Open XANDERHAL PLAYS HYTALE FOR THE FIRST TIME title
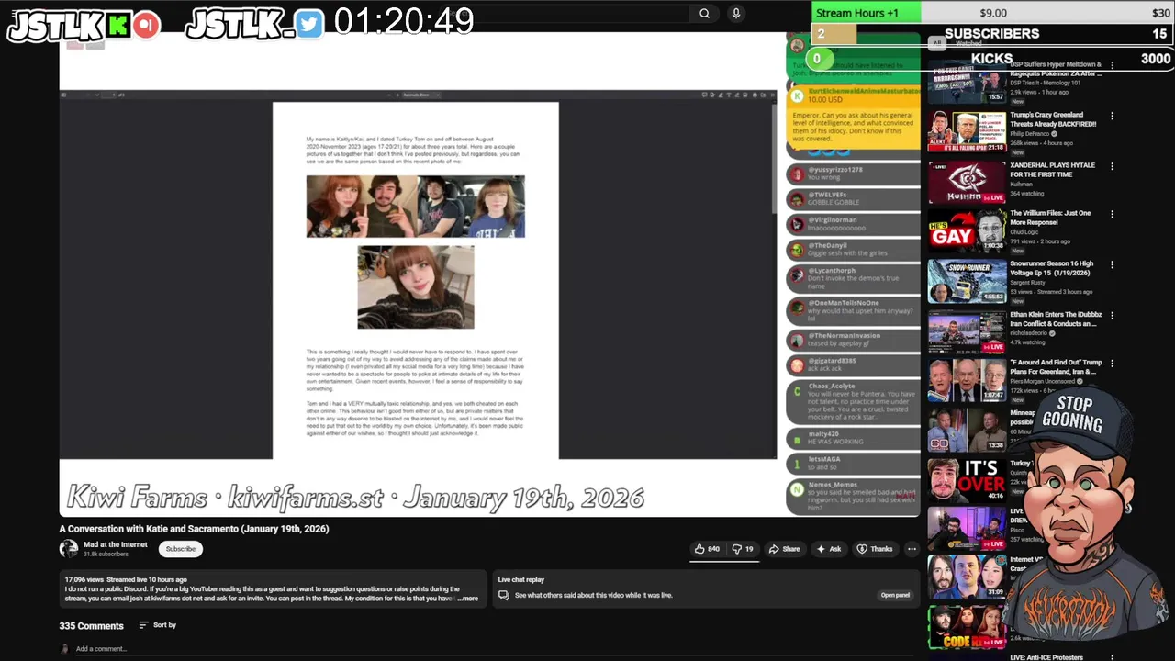Screen dimensions: 1175x661 click(1052, 170)
